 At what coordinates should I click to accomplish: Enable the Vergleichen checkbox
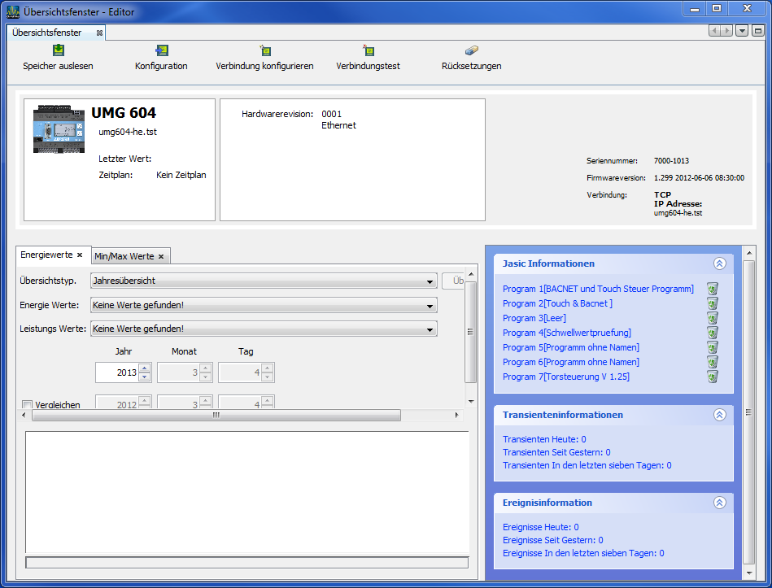(27, 403)
